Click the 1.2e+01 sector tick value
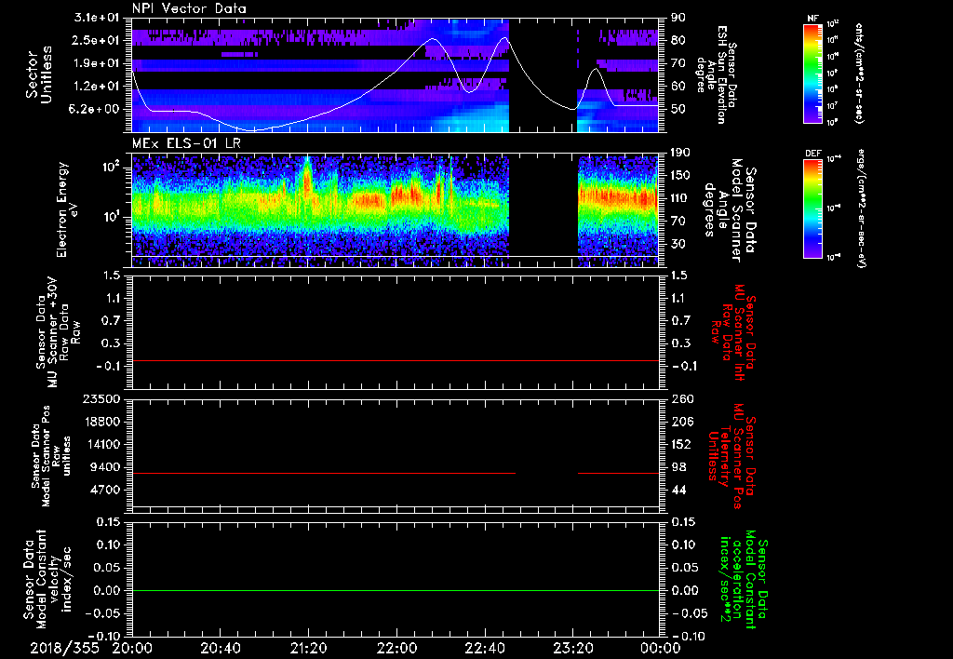953x659 pixels. (x=95, y=87)
